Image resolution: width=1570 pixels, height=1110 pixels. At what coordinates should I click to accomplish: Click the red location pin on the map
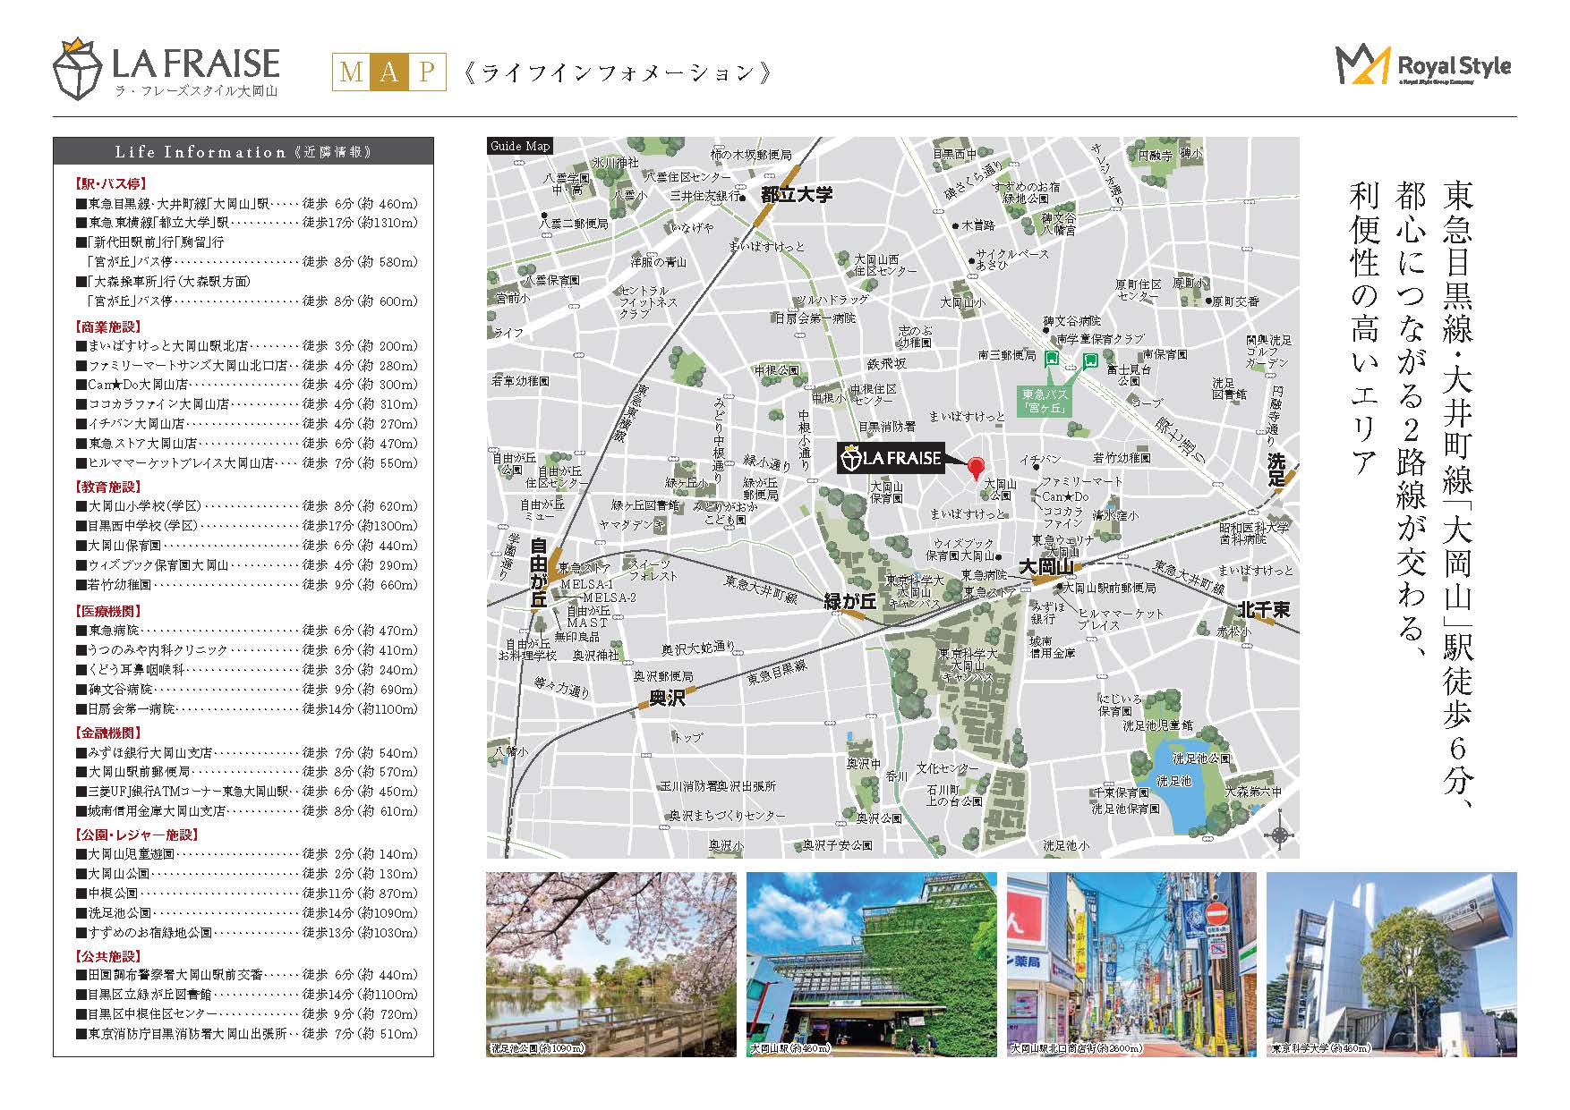coord(976,467)
